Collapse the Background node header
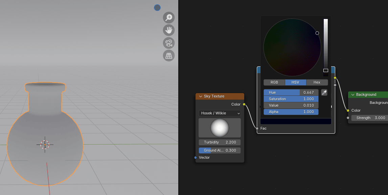388x195 pixels. [353, 95]
